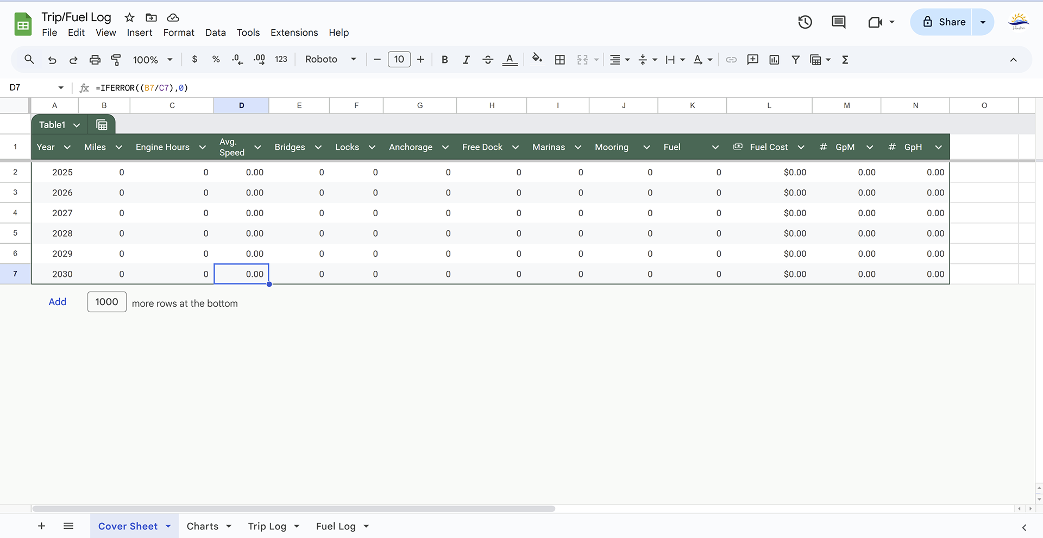Open the all sheets list icon

(x=68, y=526)
